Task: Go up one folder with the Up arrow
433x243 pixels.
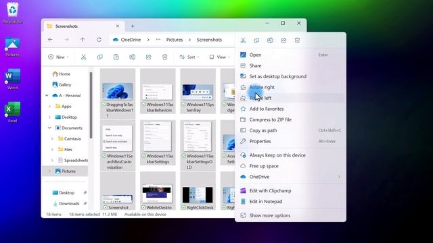Action: 83,40
